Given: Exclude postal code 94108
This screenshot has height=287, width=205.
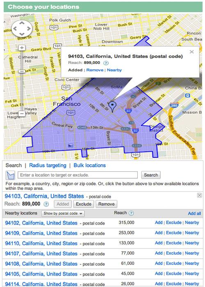Looking at the screenshot, I should tap(174, 263).
